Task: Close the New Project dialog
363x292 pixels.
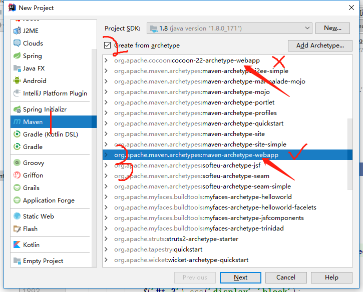Action: (351, 7)
